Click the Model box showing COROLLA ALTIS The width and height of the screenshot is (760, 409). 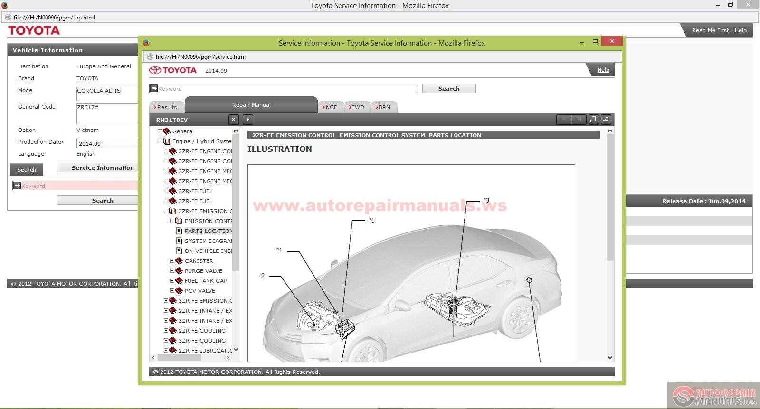107,93
